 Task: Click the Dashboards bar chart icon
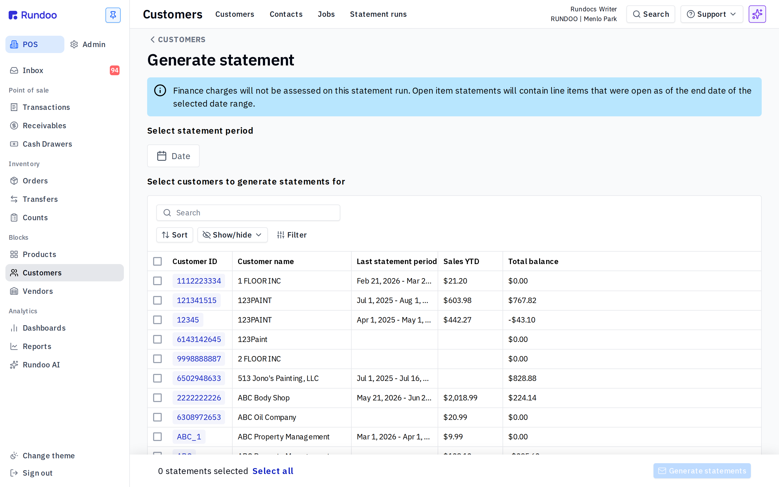click(14, 328)
